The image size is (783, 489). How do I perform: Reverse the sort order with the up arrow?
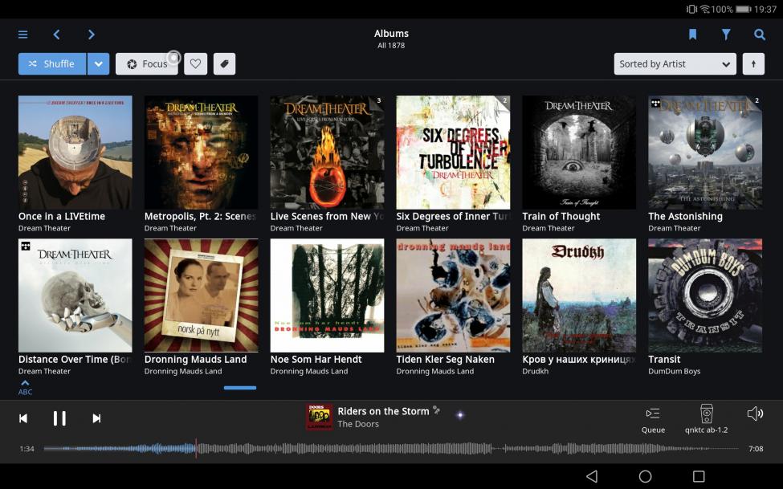pyautogui.click(x=753, y=64)
